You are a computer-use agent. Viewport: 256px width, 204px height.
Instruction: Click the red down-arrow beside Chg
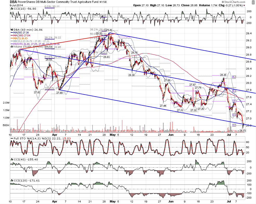pos(244,5)
